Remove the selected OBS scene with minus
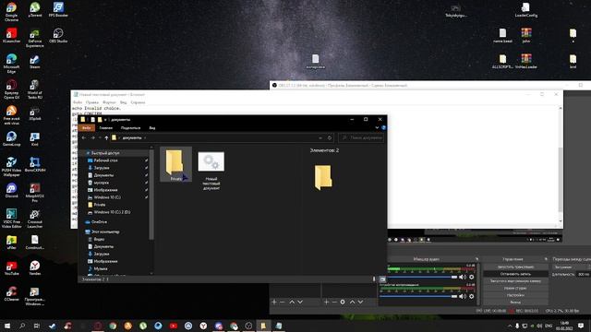This screenshot has height=332, width=591. point(283,302)
